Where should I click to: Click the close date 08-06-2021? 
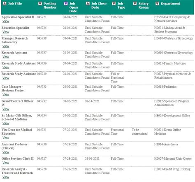point(92,159)
